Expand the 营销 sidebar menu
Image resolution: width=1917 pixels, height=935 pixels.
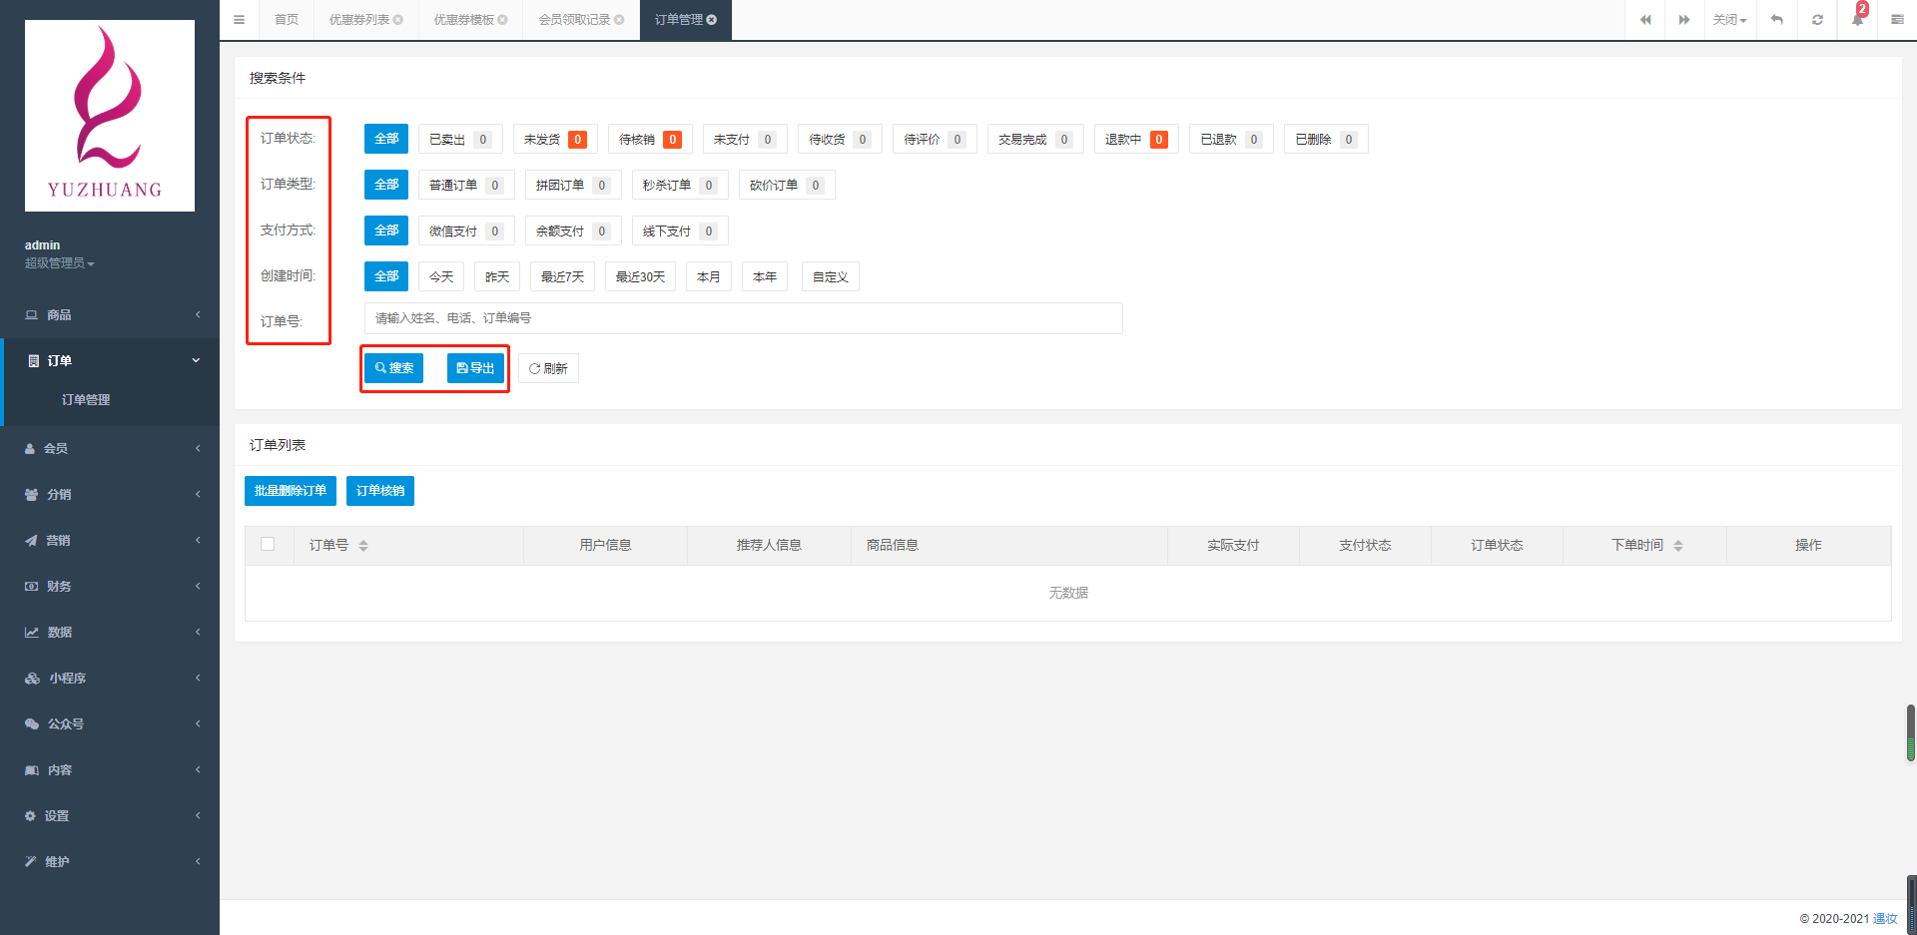point(110,541)
